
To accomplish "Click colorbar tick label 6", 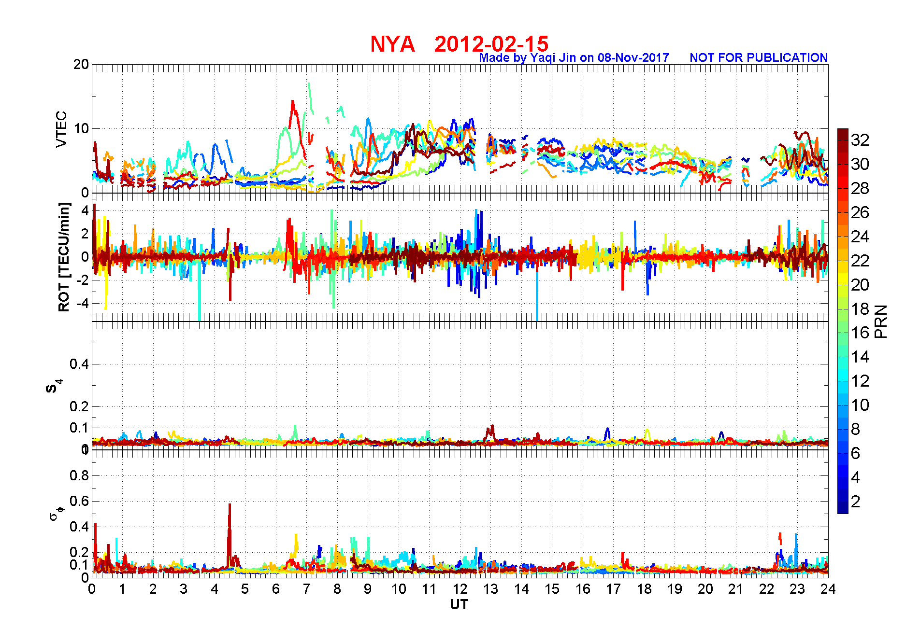I will click(856, 453).
